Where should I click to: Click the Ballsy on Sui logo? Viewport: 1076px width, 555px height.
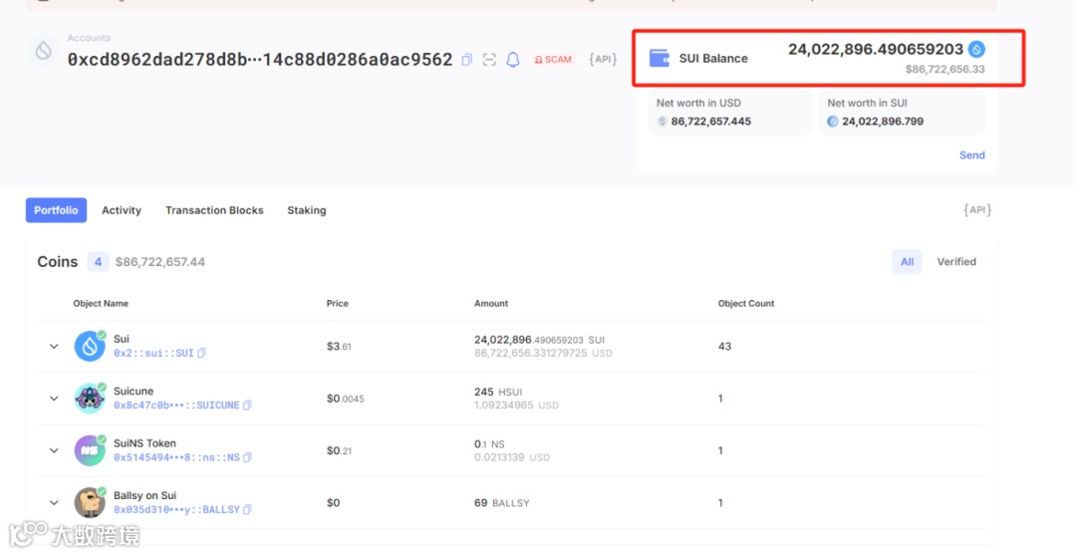(90, 503)
